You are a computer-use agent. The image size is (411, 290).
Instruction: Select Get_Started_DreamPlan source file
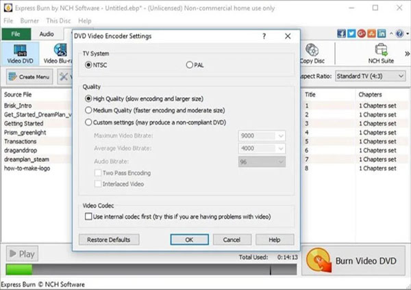pyautogui.click(x=38, y=114)
